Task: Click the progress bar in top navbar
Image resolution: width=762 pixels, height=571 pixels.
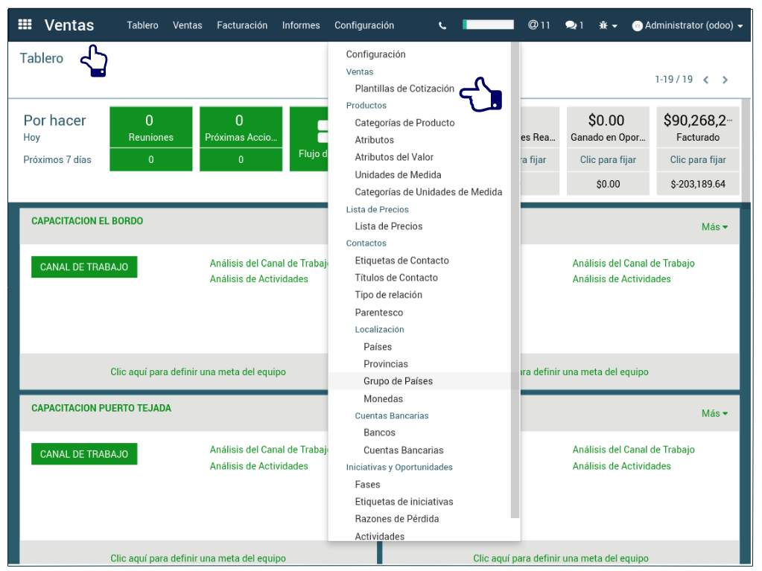Action: (x=488, y=25)
